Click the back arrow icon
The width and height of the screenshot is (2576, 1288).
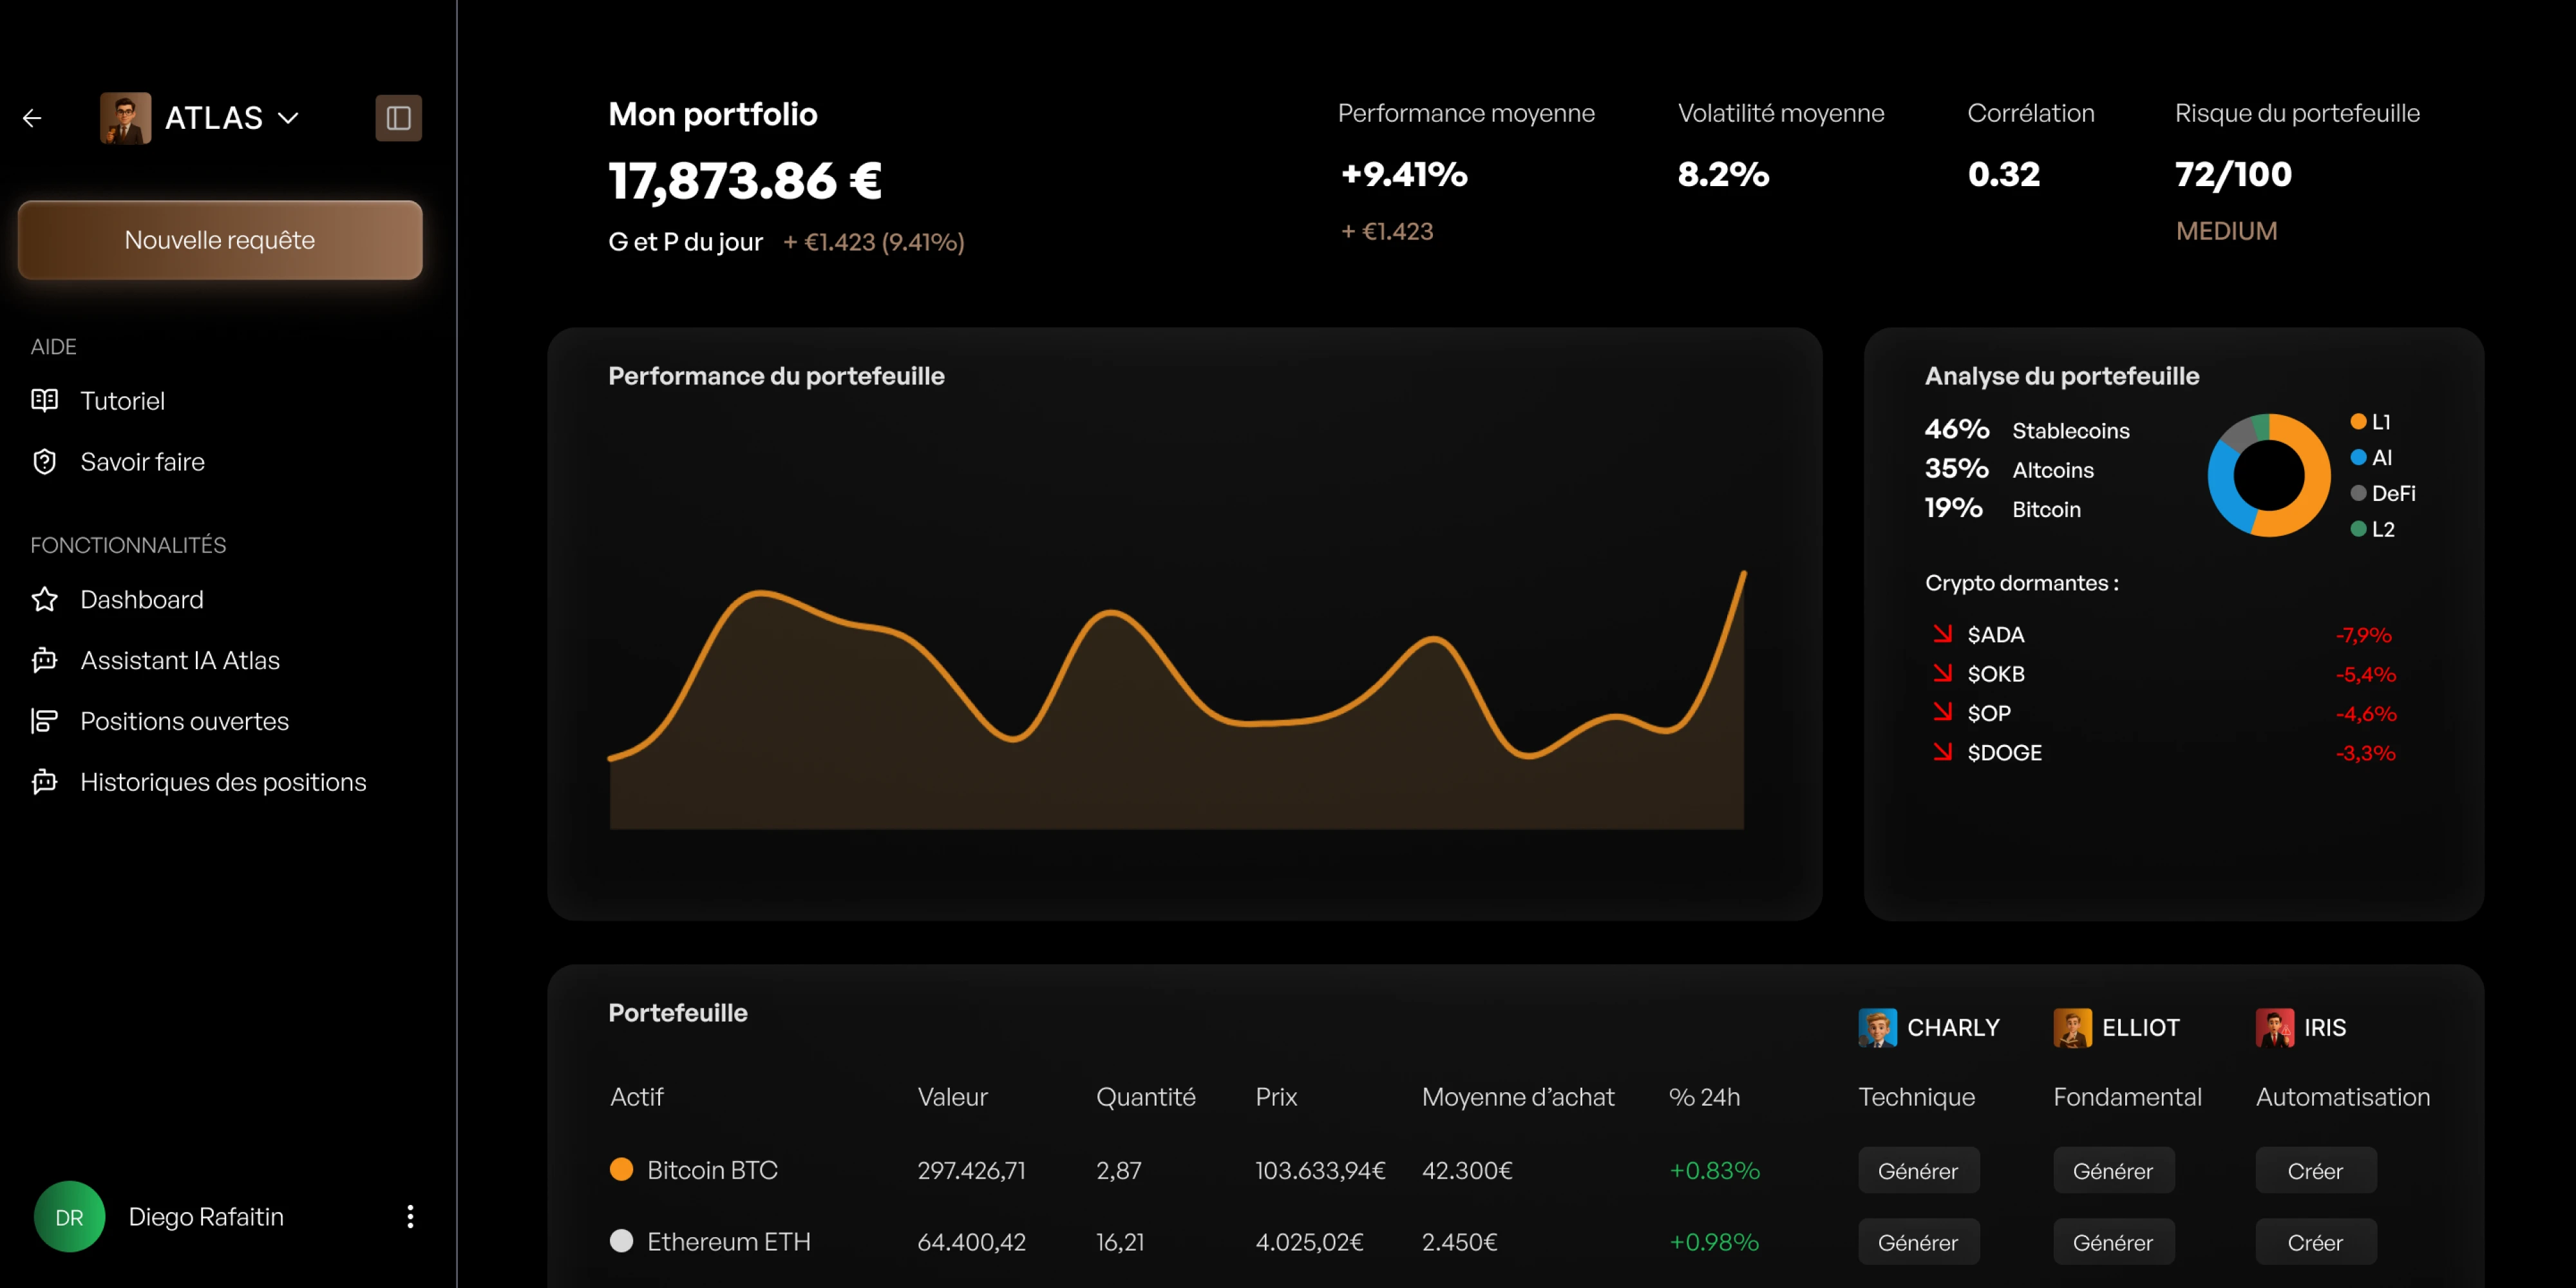click(32, 118)
